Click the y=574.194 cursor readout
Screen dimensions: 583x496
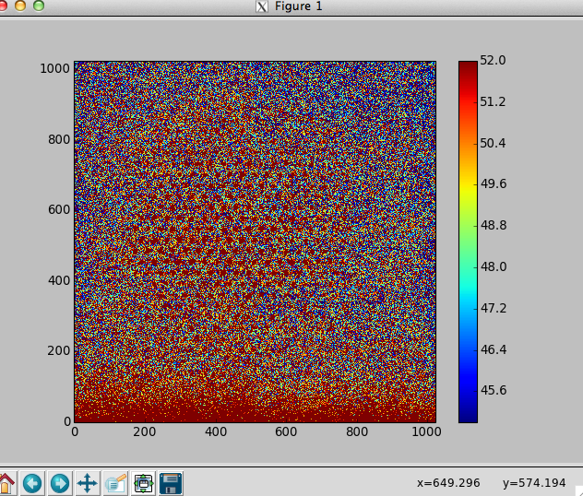(534, 482)
